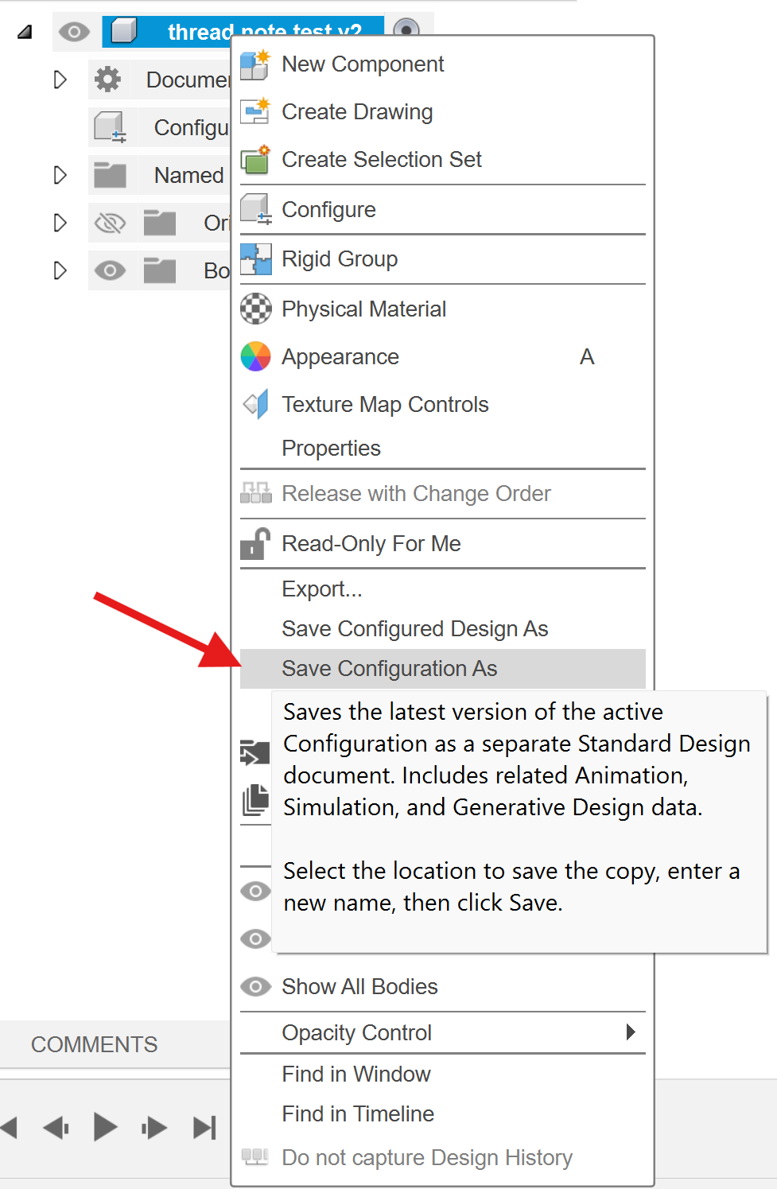The height and width of the screenshot is (1189, 777).
Task: Select the Rigid Group icon
Action: pos(256,259)
